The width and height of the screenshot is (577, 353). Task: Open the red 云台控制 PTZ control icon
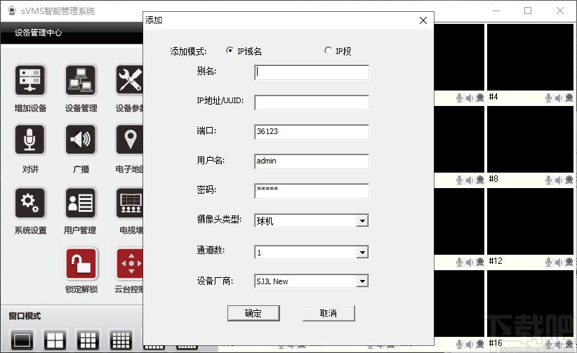click(130, 264)
